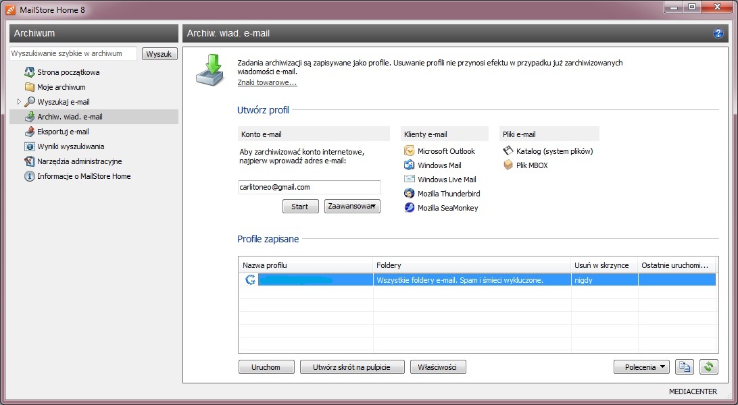Image resolution: width=738 pixels, height=405 pixels.
Task: Click the Google profile icon in saved profiles
Action: 250,280
